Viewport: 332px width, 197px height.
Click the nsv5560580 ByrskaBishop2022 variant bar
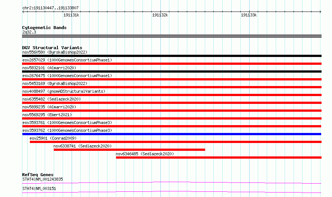[x=172, y=56]
